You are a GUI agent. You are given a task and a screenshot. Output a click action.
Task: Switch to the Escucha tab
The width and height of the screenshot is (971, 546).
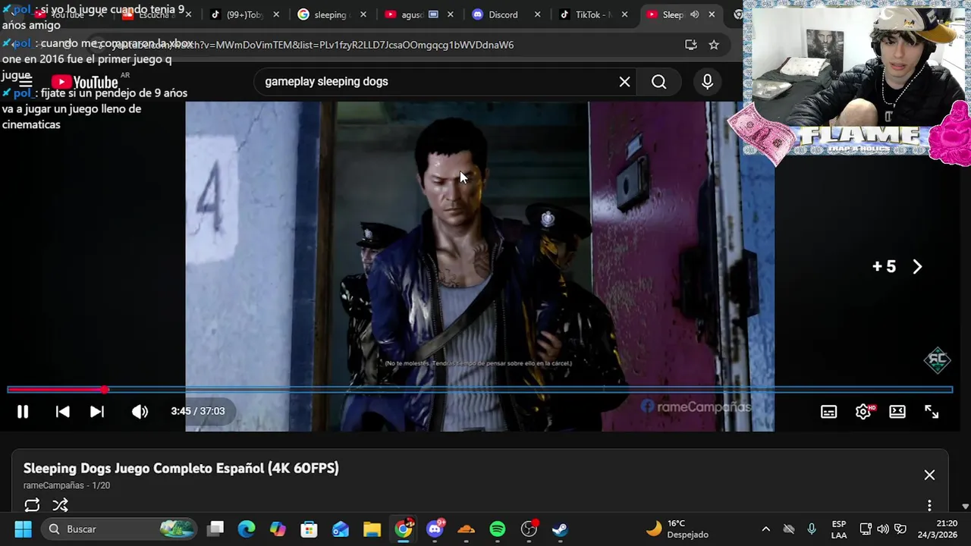point(156,14)
